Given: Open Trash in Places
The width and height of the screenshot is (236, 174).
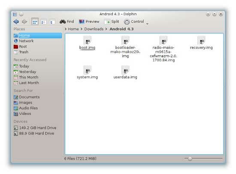Looking at the screenshot, I should coord(37,52).
